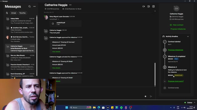Click the Milestone 4 hourglass icon
The height and width of the screenshot is (110, 197).
(x=165, y=67)
